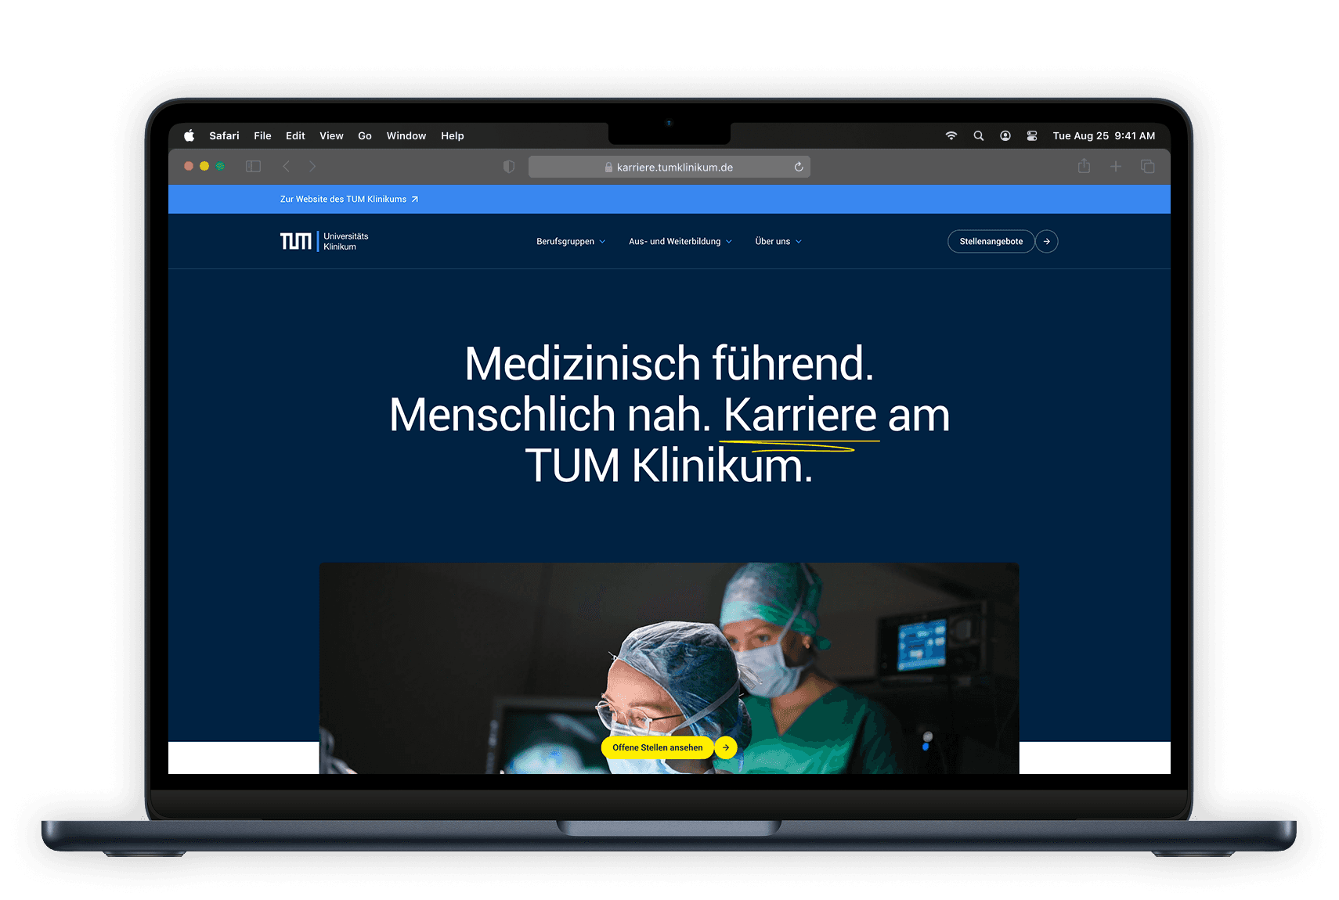Toggle the Safari sidebar
1339x900 pixels.
[253, 166]
